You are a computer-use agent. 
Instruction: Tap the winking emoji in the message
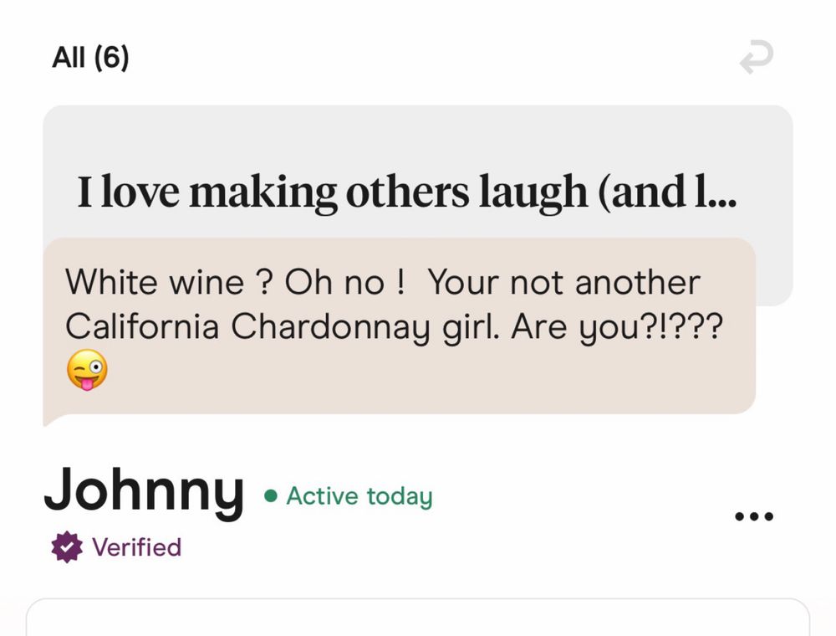(x=86, y=370)
